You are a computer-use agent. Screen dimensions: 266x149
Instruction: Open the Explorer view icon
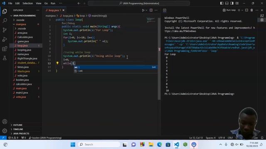(x=5, y=11)
